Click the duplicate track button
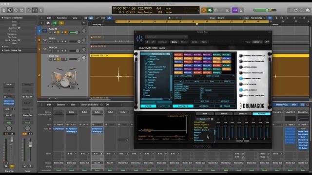 coord(48,23)
